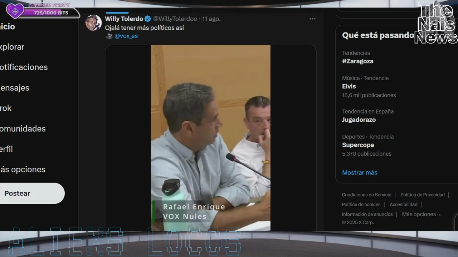Open the Supercopa sports trend
The height and width of the screenshot is (257, 458).
coord(358,145)
